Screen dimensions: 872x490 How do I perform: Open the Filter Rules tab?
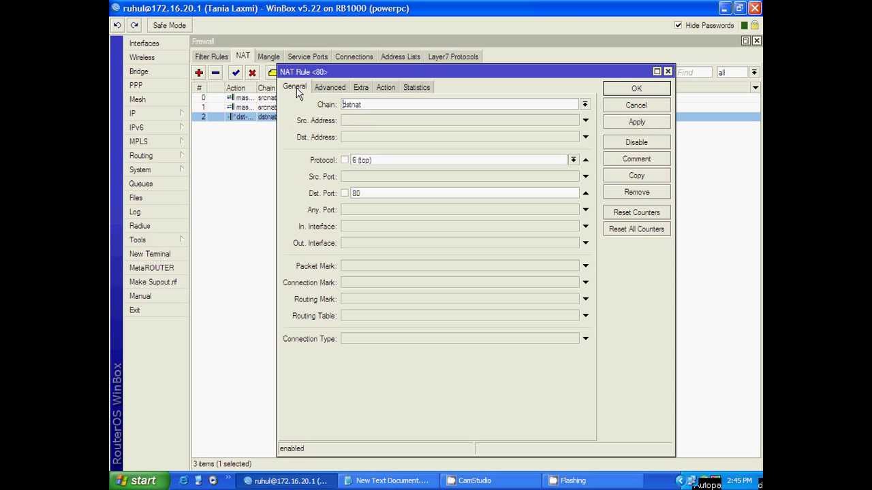click(211, 56)
